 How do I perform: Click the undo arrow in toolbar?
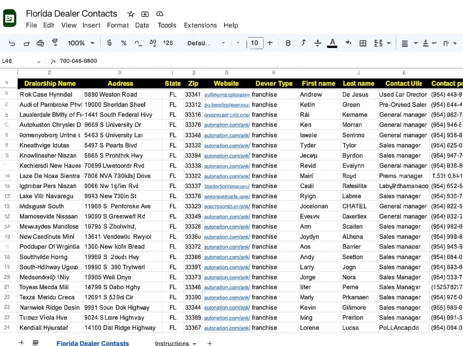[x=12, y=43]
